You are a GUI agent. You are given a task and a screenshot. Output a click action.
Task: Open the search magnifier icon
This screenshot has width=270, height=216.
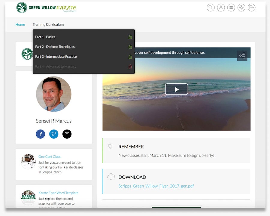[211, 7]
